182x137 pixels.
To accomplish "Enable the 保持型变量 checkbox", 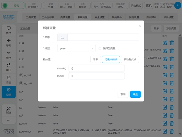I will 100,48.
